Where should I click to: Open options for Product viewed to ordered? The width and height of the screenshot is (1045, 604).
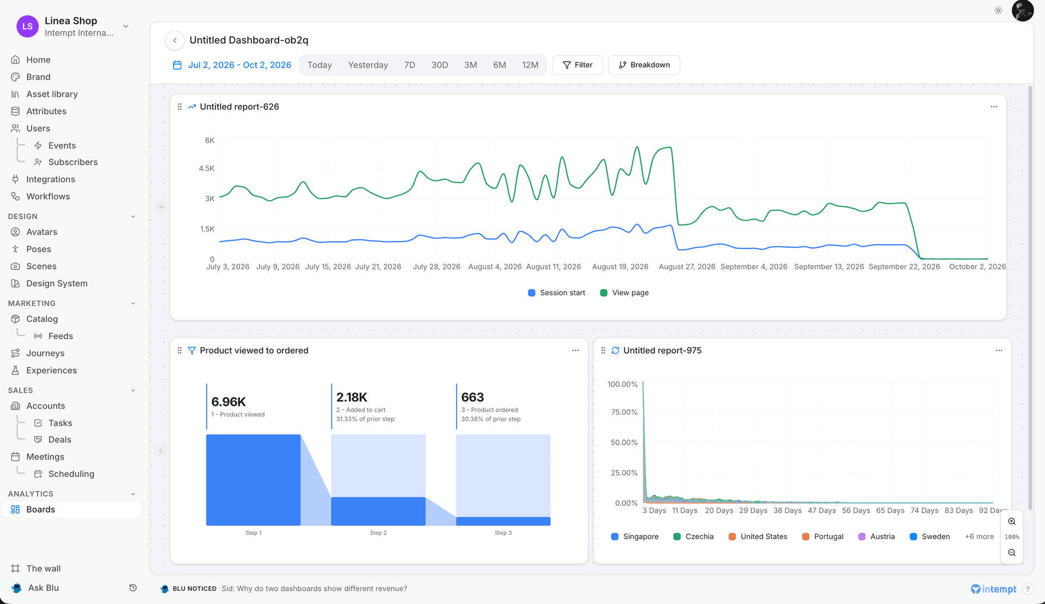575,351
